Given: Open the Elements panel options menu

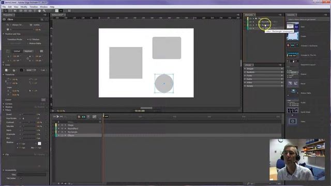Looking at the screenshot, I should pyautogui.click(x=280, y=15).
